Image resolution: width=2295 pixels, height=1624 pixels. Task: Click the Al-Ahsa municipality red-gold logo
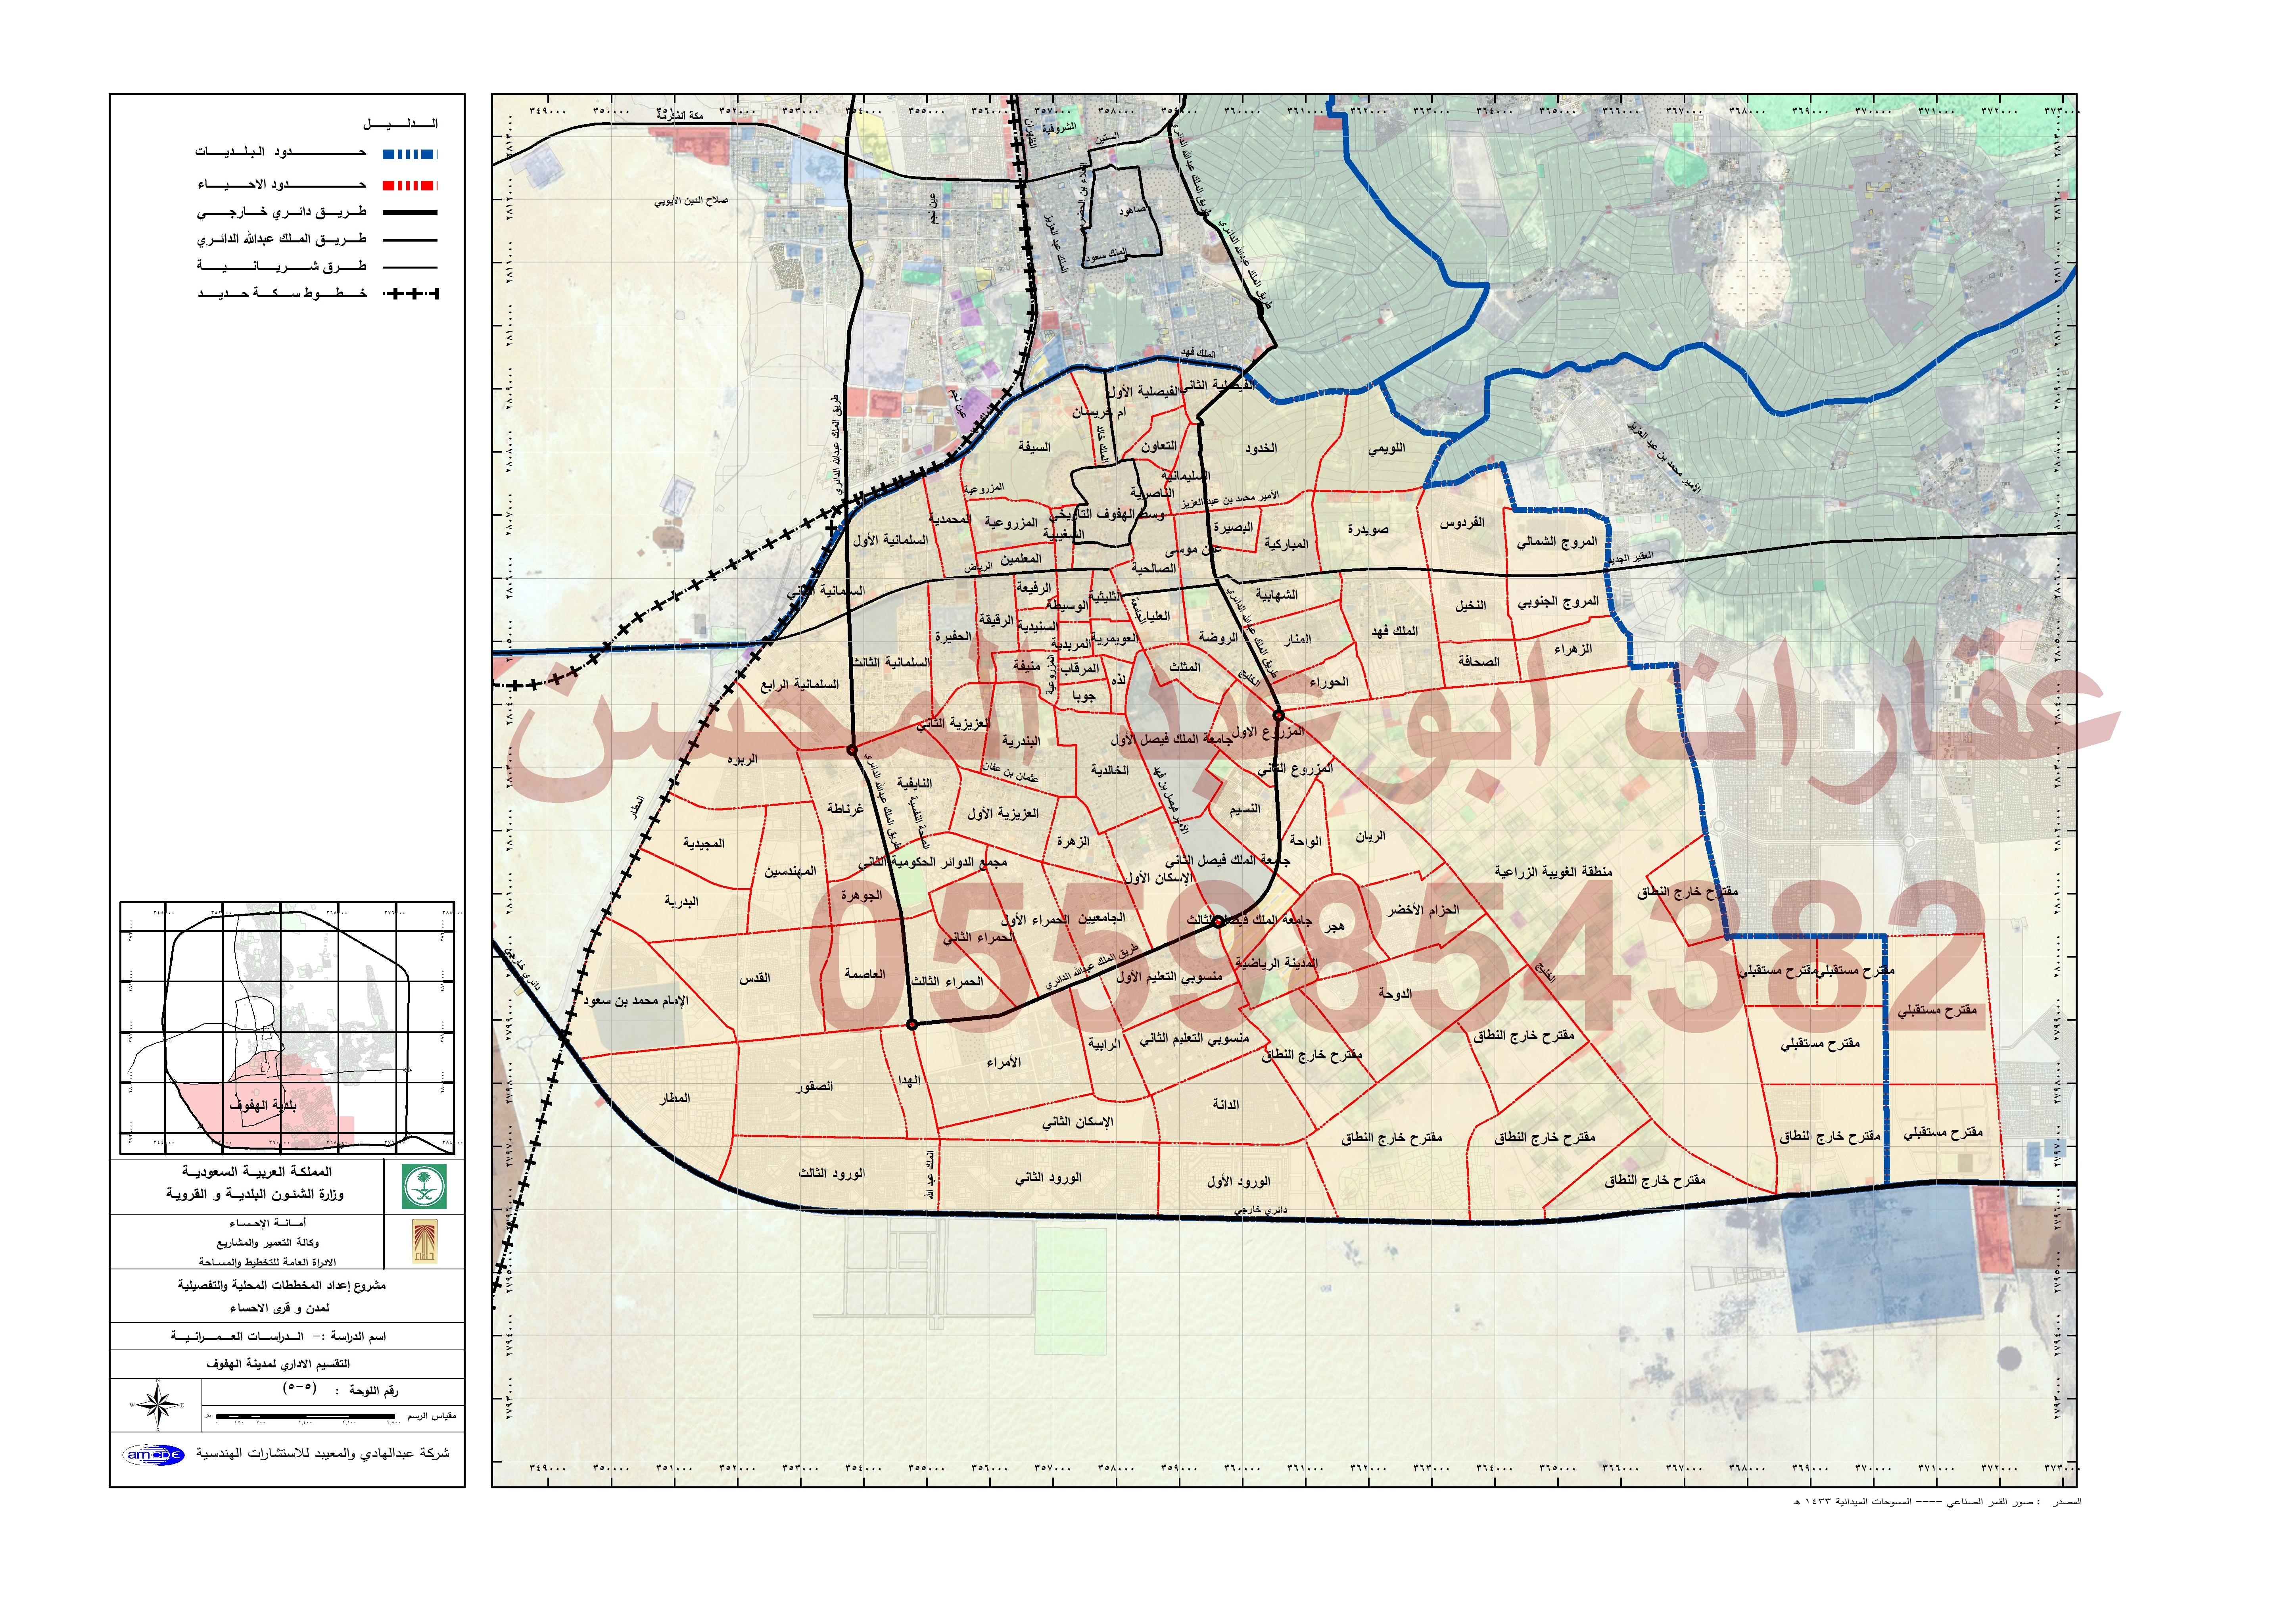(x=424, y=1242)
